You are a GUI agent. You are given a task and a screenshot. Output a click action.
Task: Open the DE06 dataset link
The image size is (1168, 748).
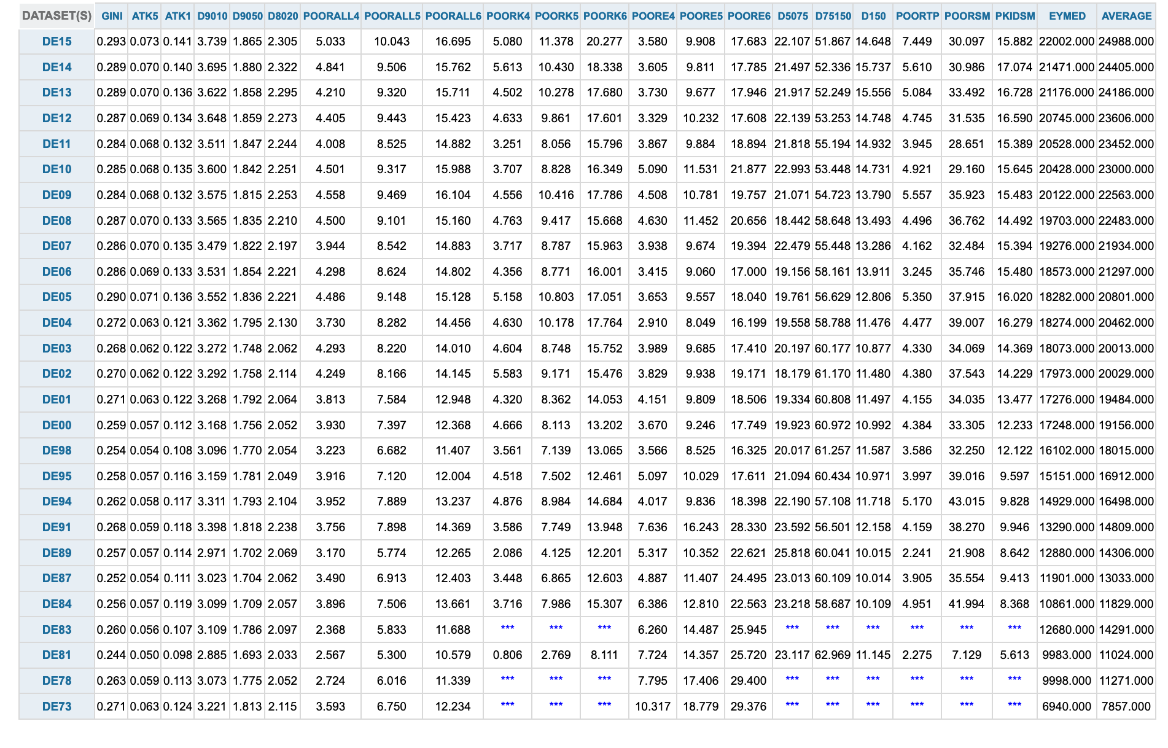pos(56,271)
